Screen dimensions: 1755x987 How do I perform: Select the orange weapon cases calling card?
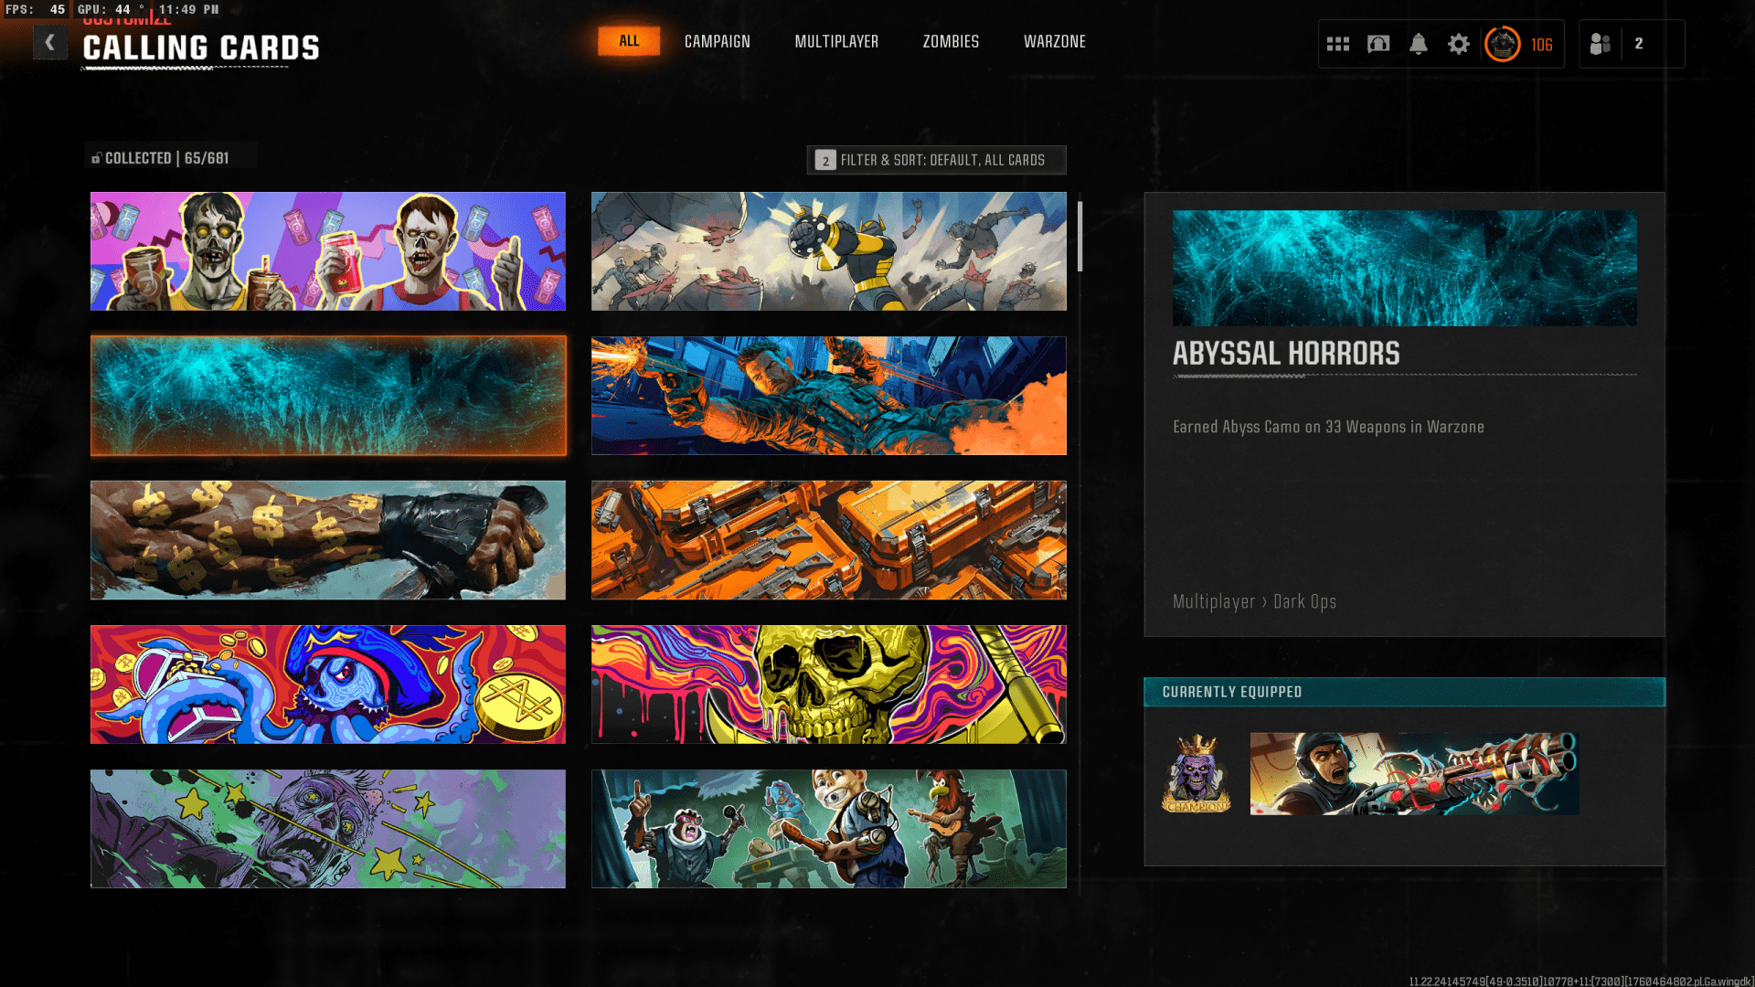coord(828,540)
